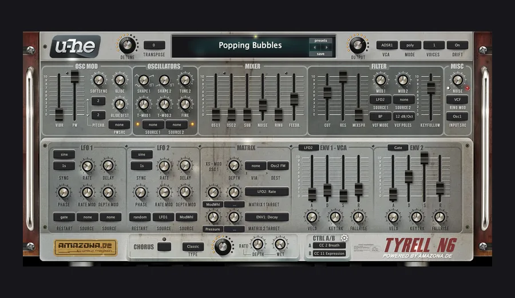Click the Detune knob
Viewport: 515px width, 298px height.
coord(127,45)
